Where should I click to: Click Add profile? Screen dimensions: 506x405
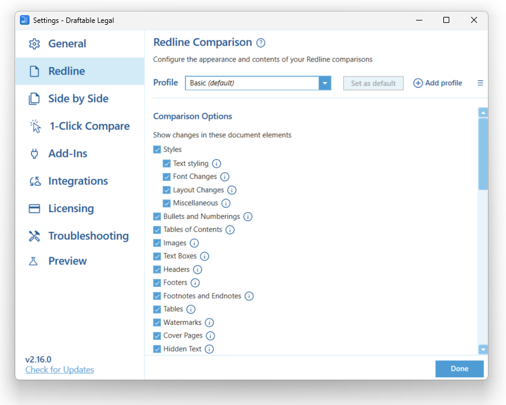[438, 83]
